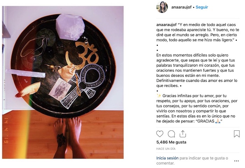This screenshot has height=168, width=245.
Task: View who liked via 5,486 Me gusta
Action: point(171,142)
